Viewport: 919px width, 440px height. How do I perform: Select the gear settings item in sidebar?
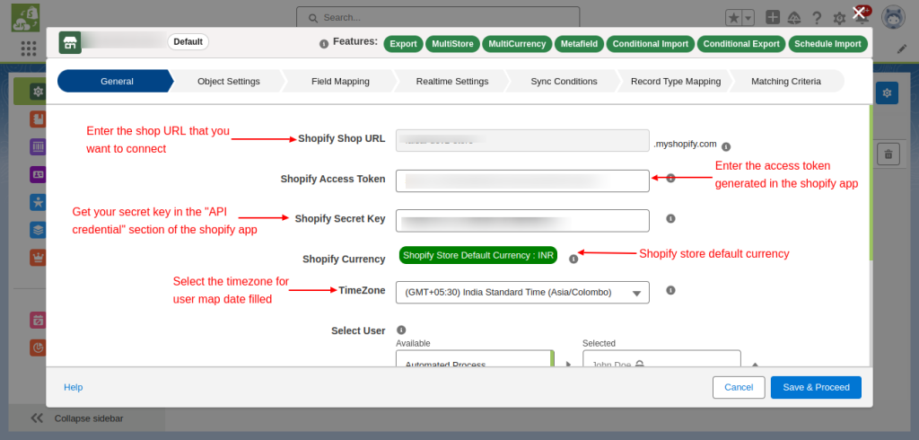tap(38, 92)
